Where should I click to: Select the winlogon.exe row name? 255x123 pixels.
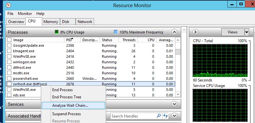pos(24,62)
